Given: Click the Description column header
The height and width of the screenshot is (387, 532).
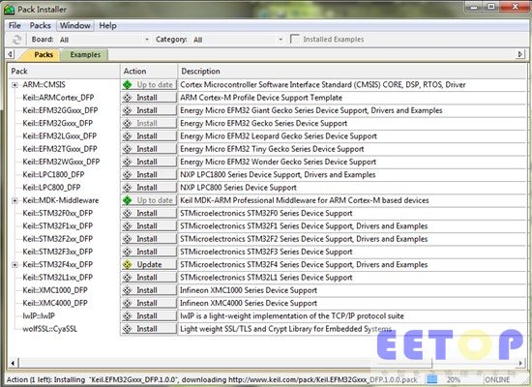Looking at the screenshot, I should 352,72.
